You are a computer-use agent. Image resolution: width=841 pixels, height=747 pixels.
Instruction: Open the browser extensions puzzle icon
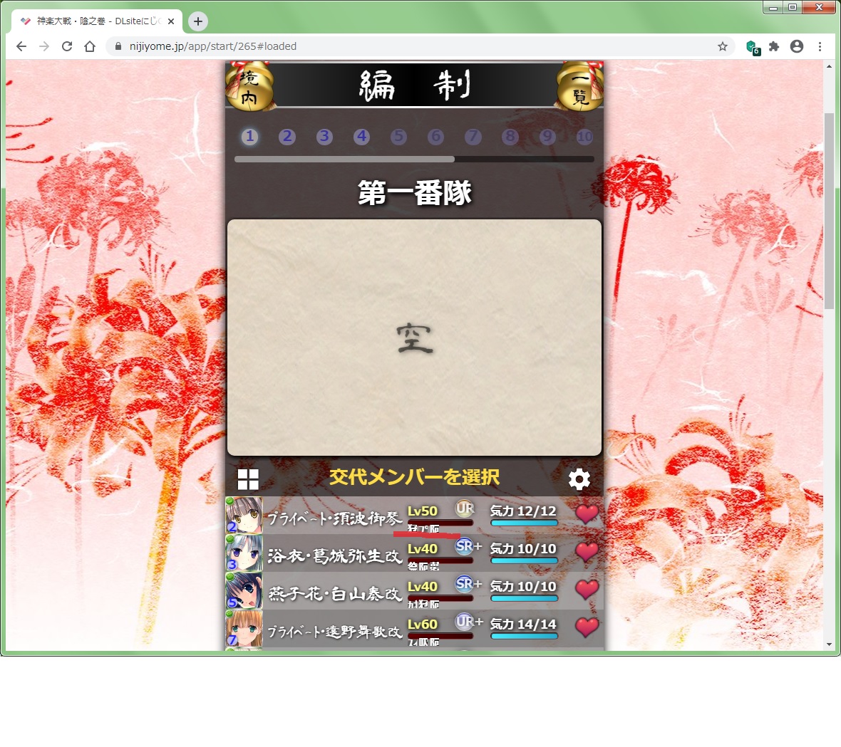(774, 46)
